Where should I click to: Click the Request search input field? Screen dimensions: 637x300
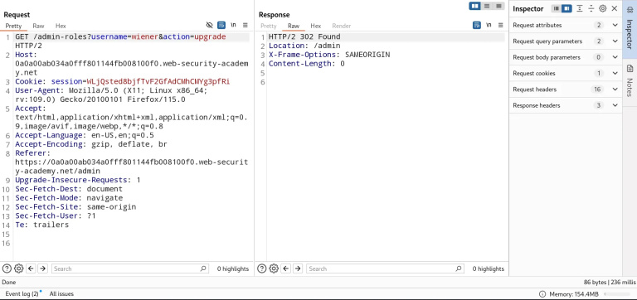point(130,269)
